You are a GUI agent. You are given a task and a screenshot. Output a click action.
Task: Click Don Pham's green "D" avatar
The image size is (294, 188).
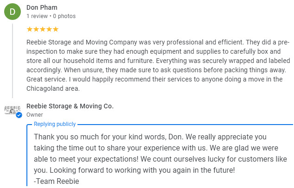coord(13,12)
